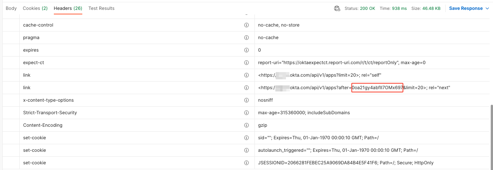Click the info icon for Strict-Transport-Security
Image resolution: width=493 pixels, height=170 pixels.
tap(246, 113)
